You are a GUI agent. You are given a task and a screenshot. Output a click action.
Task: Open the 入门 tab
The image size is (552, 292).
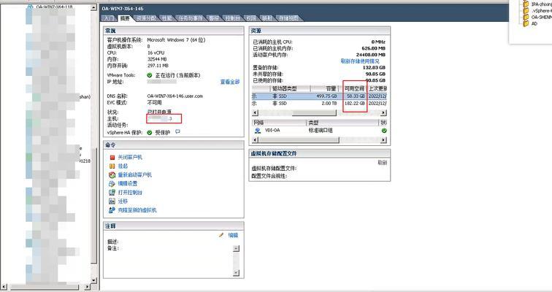tap(108, 18)
